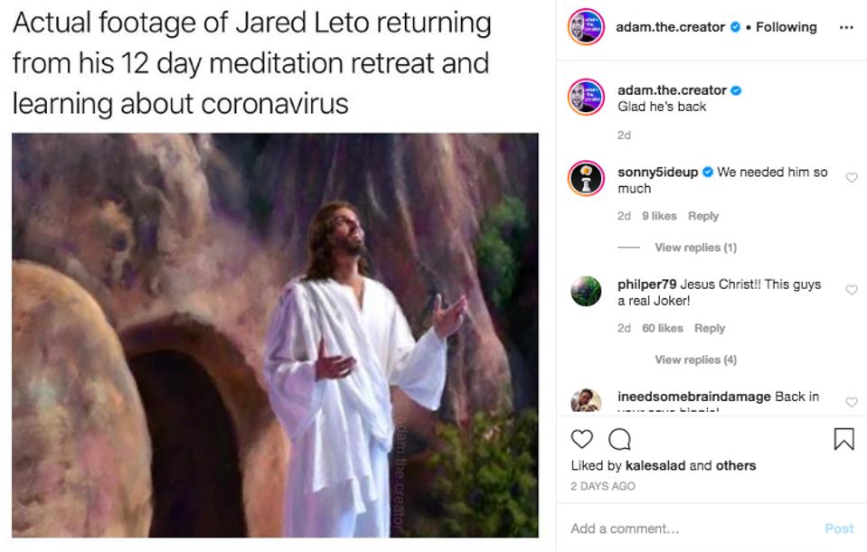Reply to philper79's comment
This screenshot has width=867, height=552.
click(x=709, y=328)
